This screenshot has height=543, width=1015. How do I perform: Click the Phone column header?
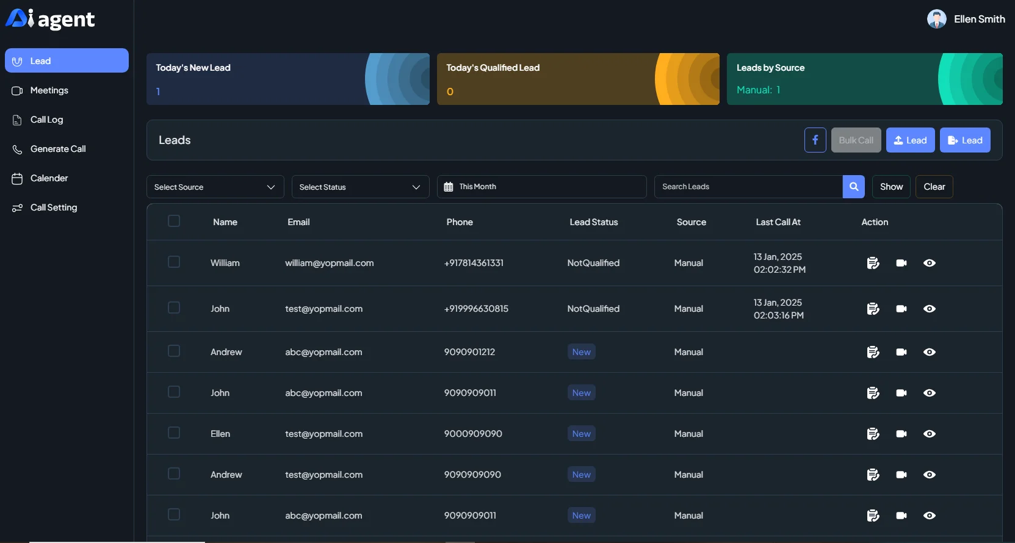[x=460, y=222]
